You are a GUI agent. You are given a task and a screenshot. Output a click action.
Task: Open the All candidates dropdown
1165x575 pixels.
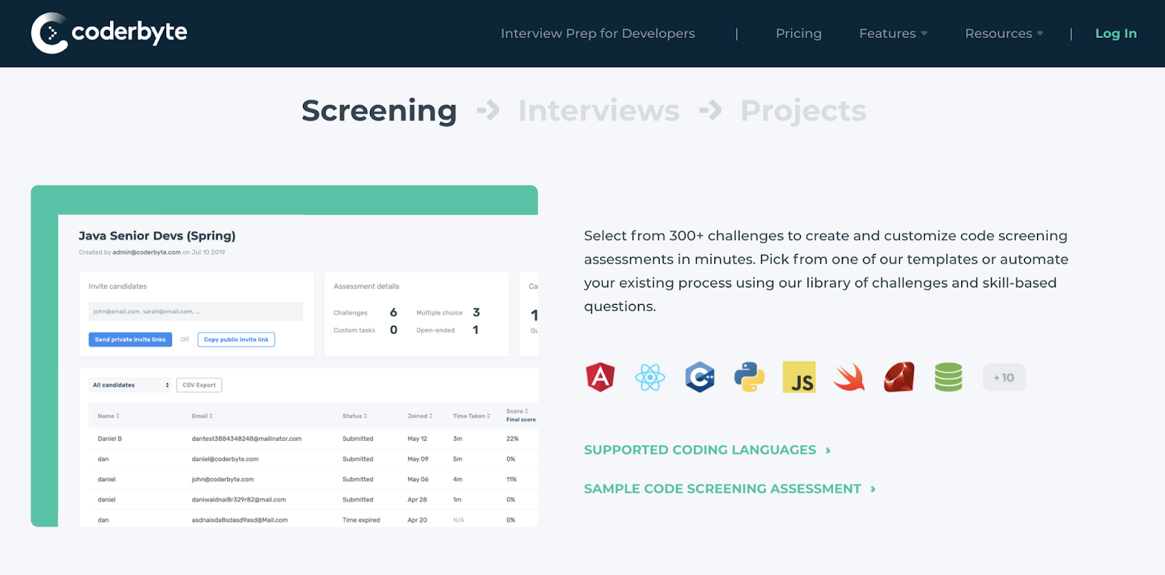click(x=130, y=385)
